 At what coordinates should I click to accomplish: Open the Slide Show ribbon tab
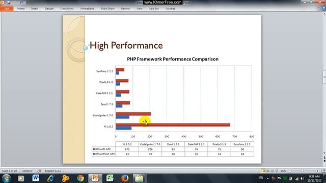(x=107, y=9)
